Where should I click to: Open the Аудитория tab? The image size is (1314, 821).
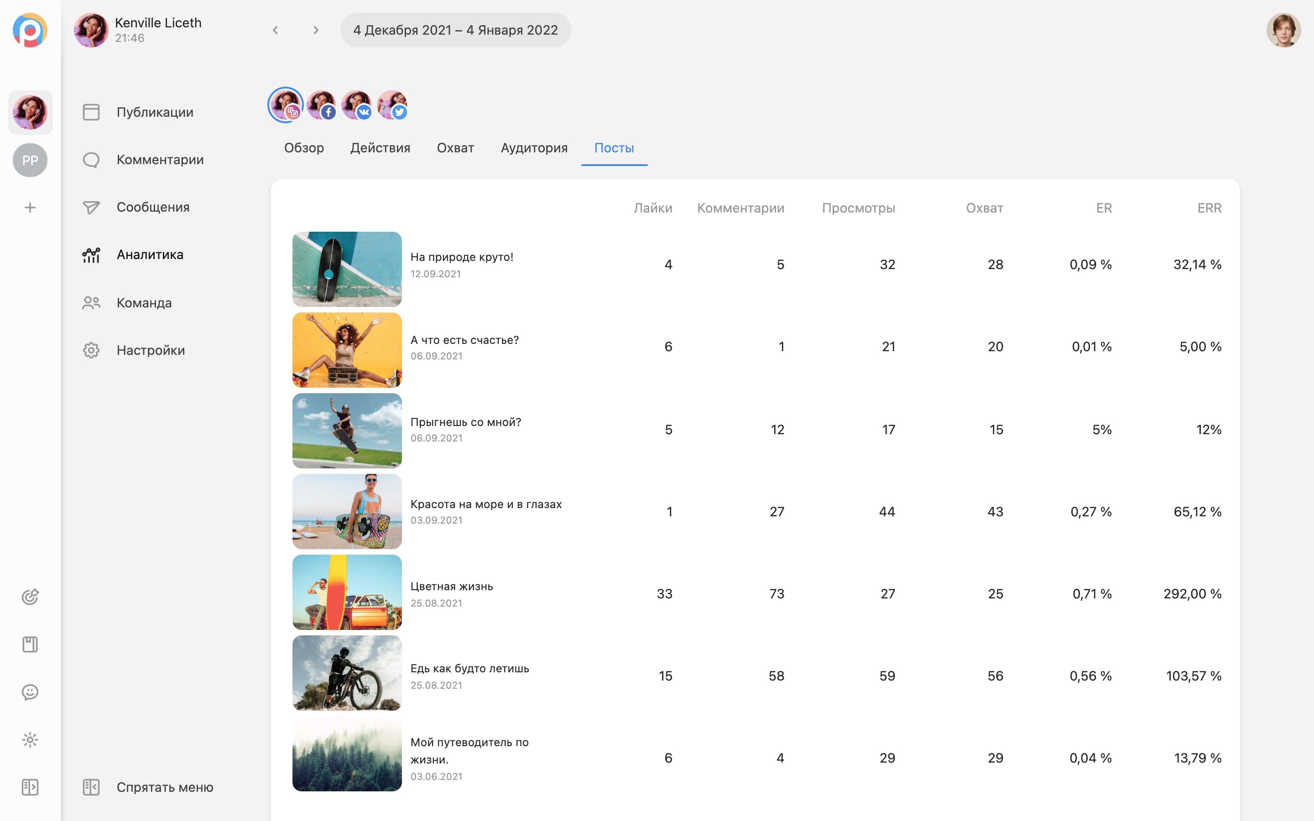click(534, 148)
